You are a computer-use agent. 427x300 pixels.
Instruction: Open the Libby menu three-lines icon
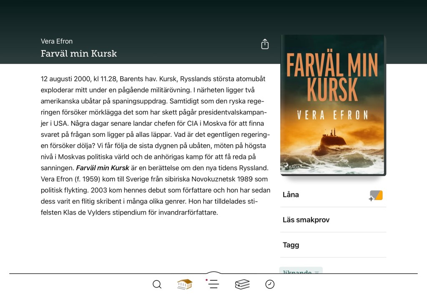[x=213, y=284]
